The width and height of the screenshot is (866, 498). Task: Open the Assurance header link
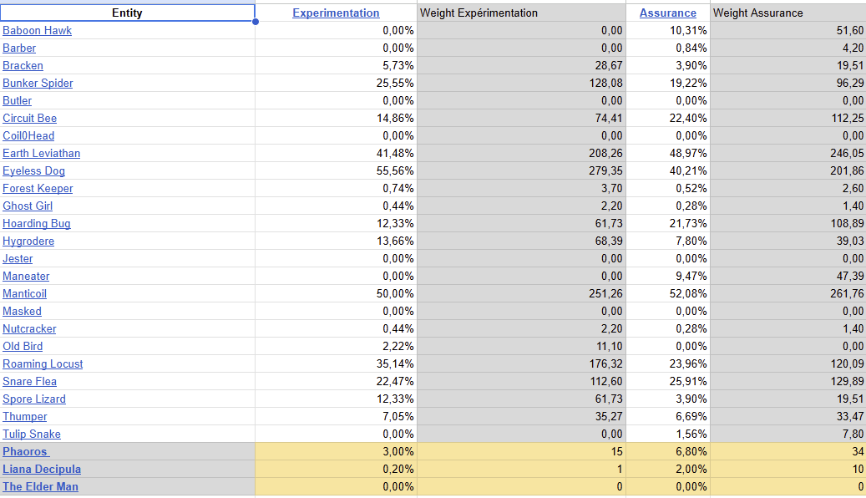click(x=668, y=13)
